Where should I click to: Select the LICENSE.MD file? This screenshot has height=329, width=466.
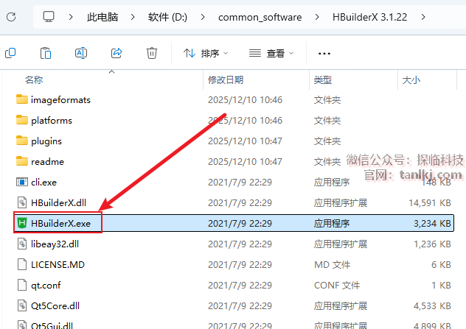[x=58, y=265]
